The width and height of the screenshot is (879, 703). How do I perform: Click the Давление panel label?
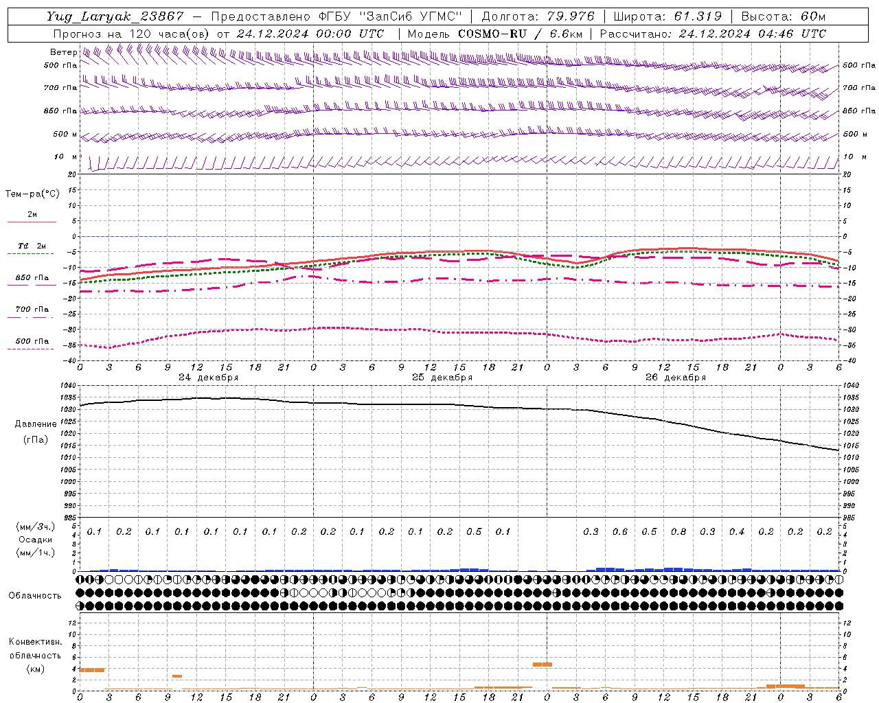point(36,424)
